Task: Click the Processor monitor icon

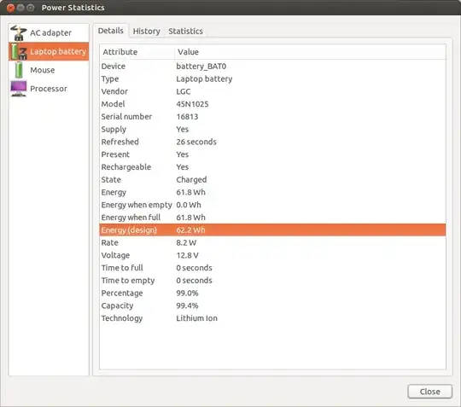Action: tap(19, 89)
